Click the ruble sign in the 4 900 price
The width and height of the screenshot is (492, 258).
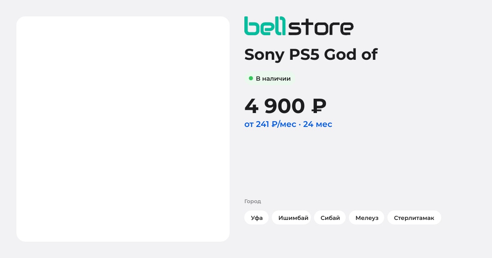319,106
